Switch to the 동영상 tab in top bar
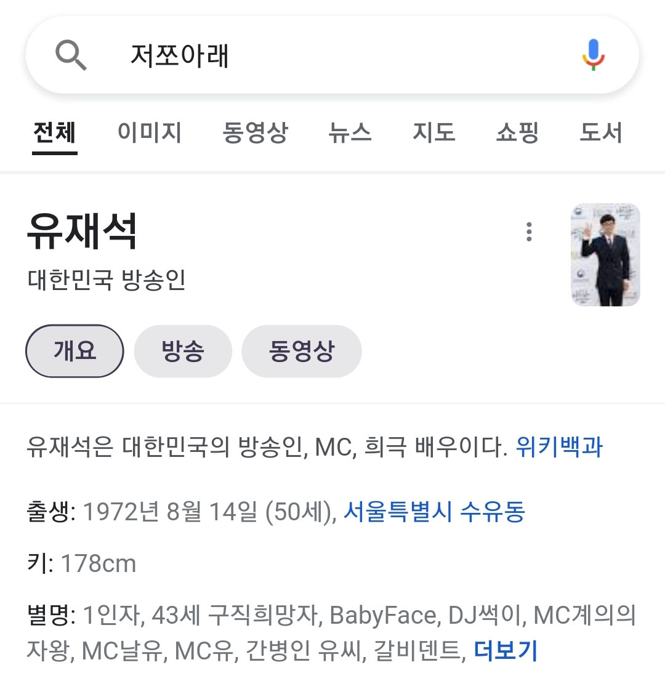 (x=255, y=132)
